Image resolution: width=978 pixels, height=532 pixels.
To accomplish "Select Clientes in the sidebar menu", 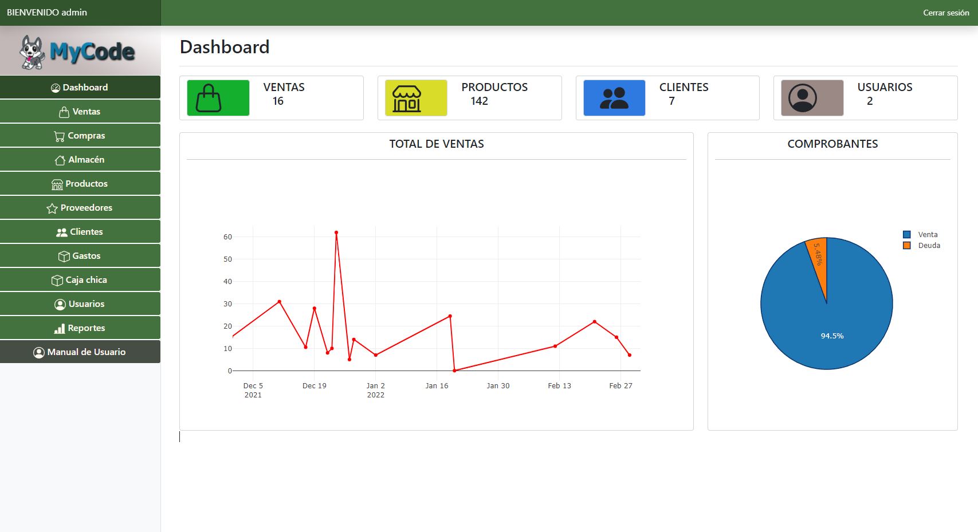I will [x=80, y=232].
